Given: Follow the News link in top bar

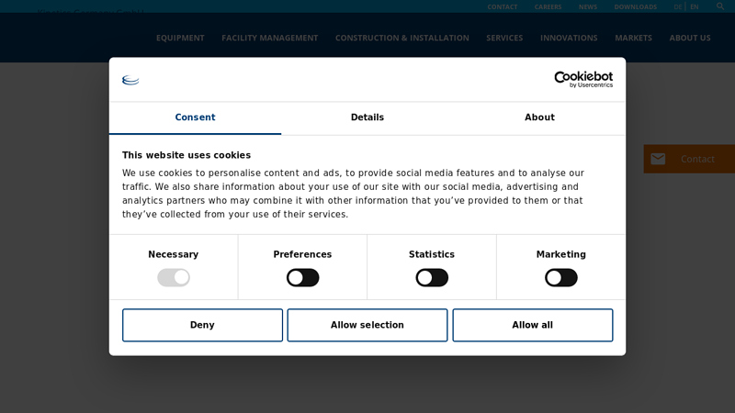Looking at the screenshot, I should (x=588, y=7).
